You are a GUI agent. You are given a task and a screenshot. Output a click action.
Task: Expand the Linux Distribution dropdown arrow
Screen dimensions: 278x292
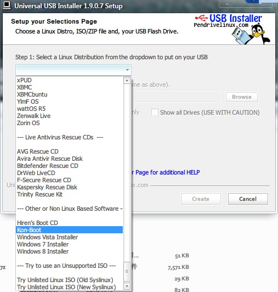pyautogui.click(x=127, y=70)
